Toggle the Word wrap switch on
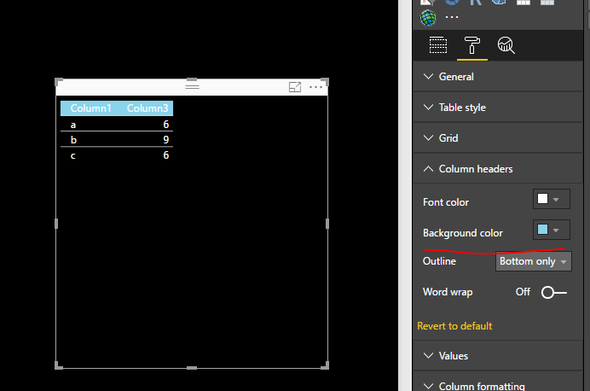The height and width of the screenshot is (391, 590). coord(554,292)
